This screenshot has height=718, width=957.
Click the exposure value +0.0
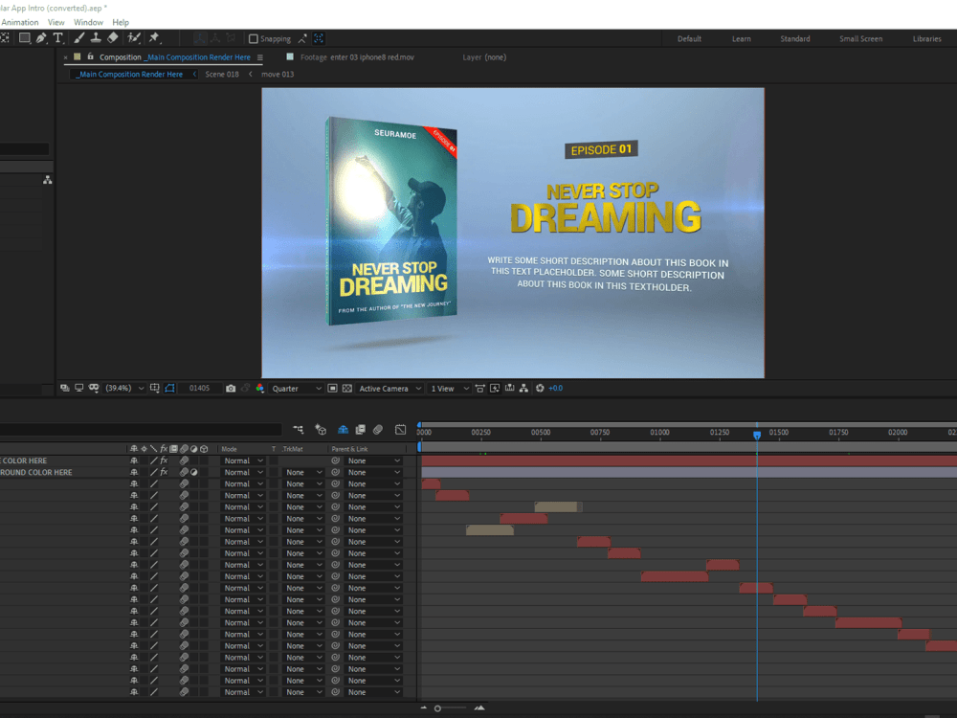click(x=555, y=389)
